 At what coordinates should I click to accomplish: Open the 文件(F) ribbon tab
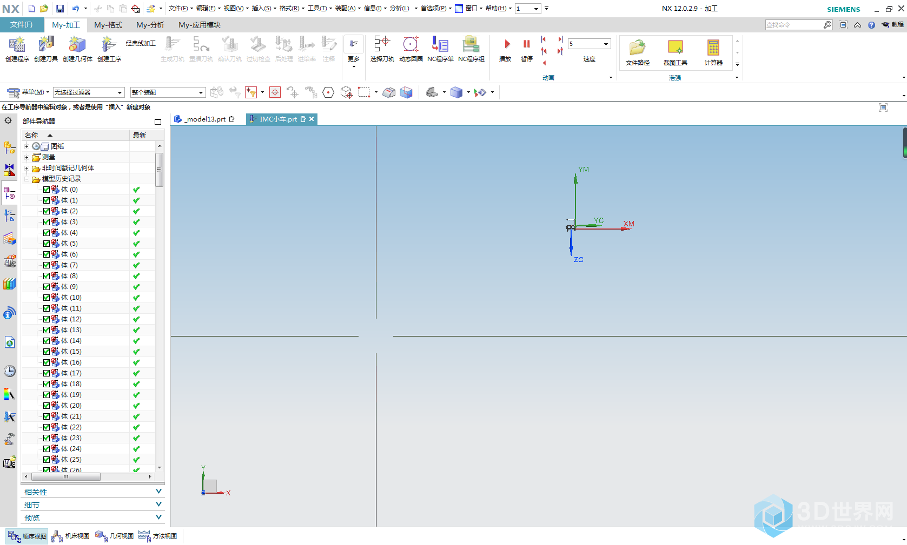point(22,25)
